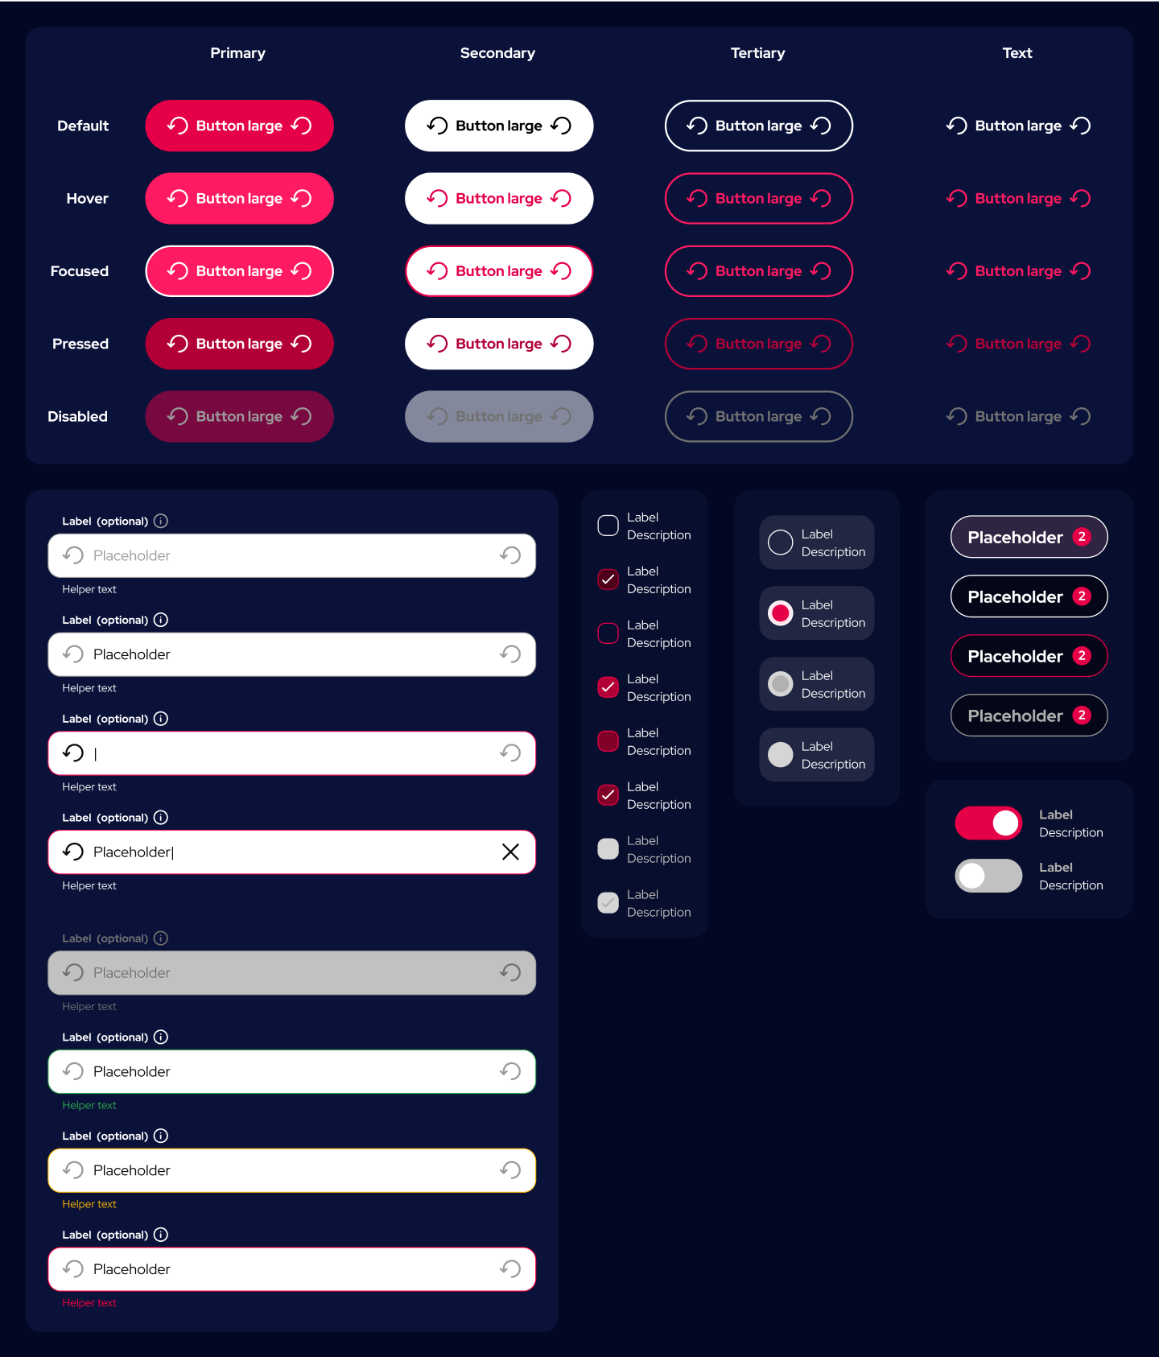Click the left refresh icon in the green-bordered input
The width and height of the screenshot is (1159, 1357).
[73, 1071]
